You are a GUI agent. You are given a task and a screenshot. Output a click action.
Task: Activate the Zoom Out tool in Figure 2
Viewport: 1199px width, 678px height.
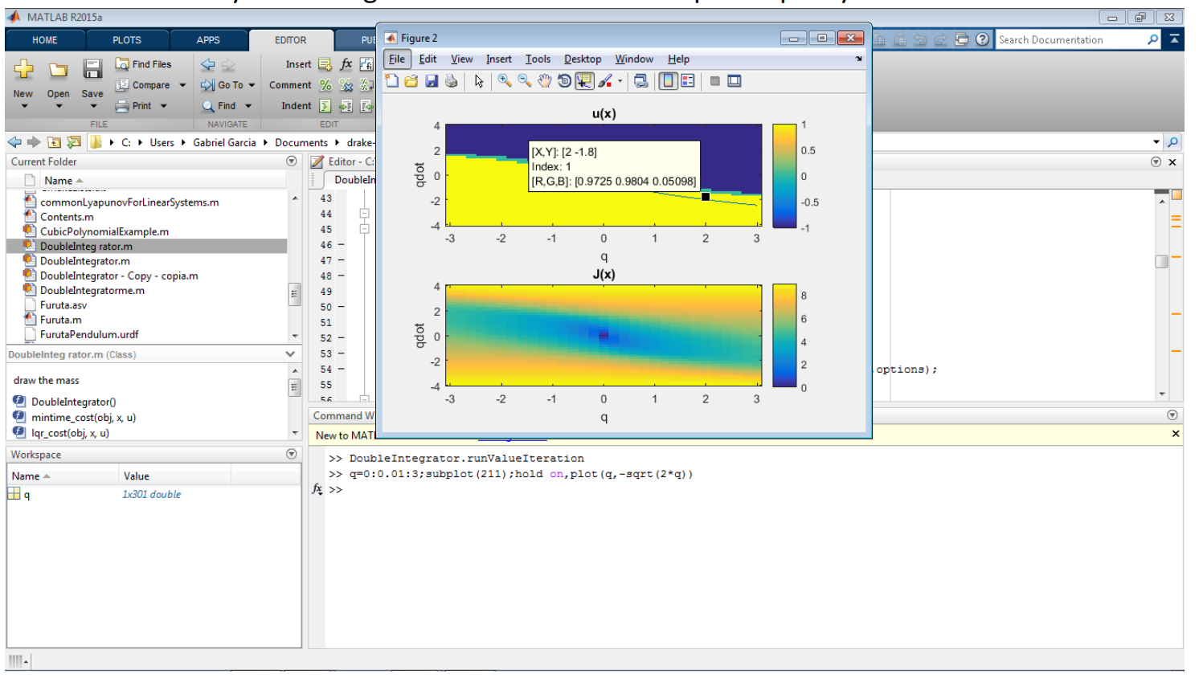tap(525, 81)
